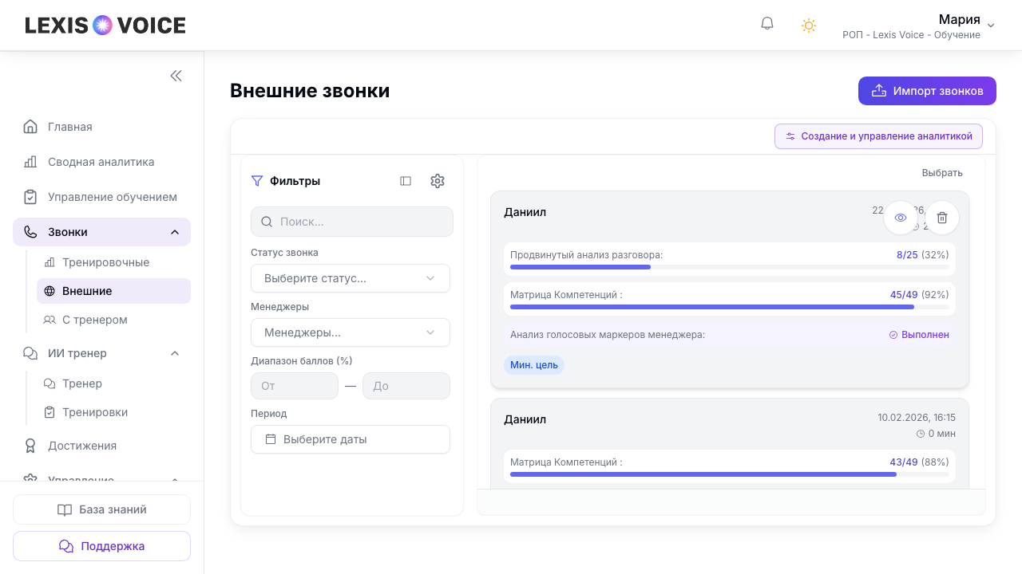Click the Сводная аналитика chart icon
Screen dimensions: 1022x574
tap(30, 162)
